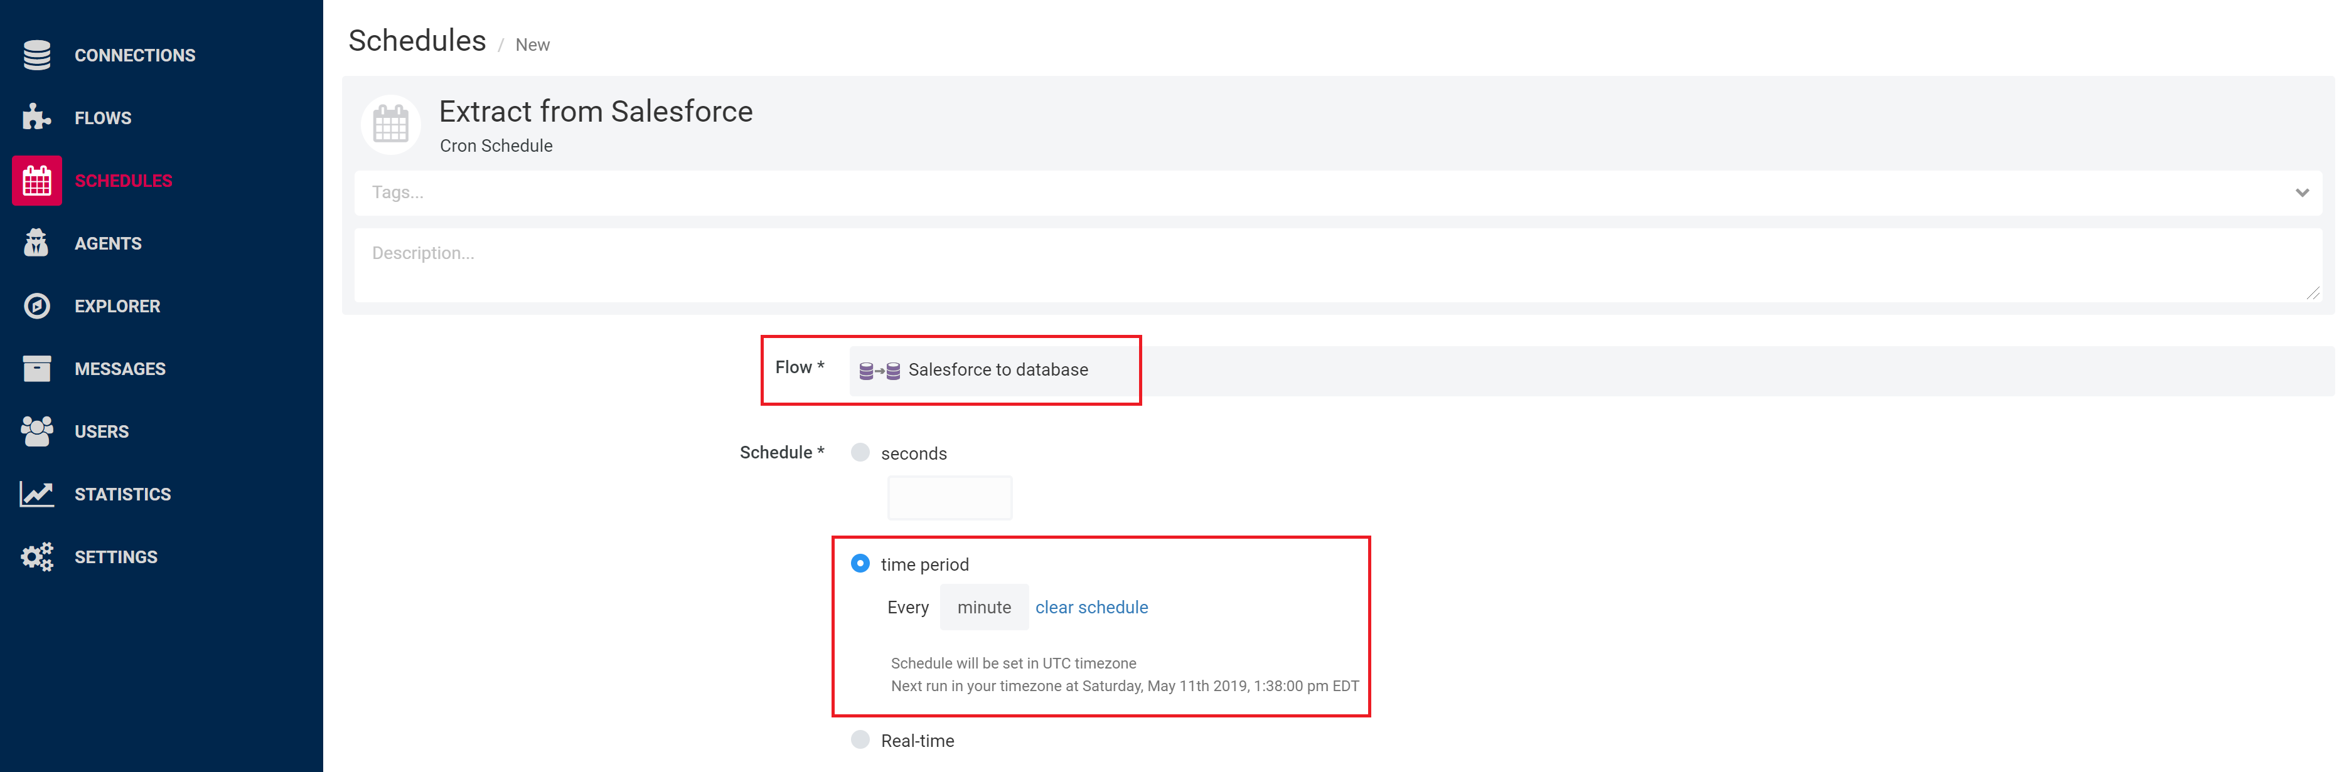Click the Settings gears icon
The image size is (2344, 772).
[x=36, y=556]
